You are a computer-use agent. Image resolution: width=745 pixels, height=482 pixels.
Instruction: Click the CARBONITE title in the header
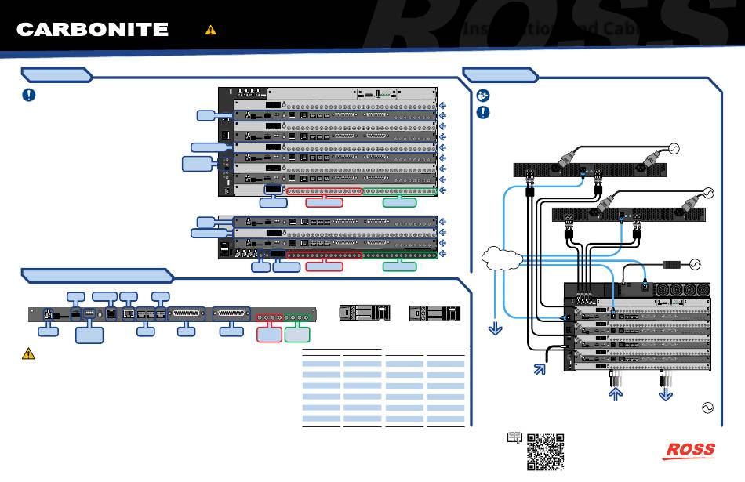coord(93,30)
